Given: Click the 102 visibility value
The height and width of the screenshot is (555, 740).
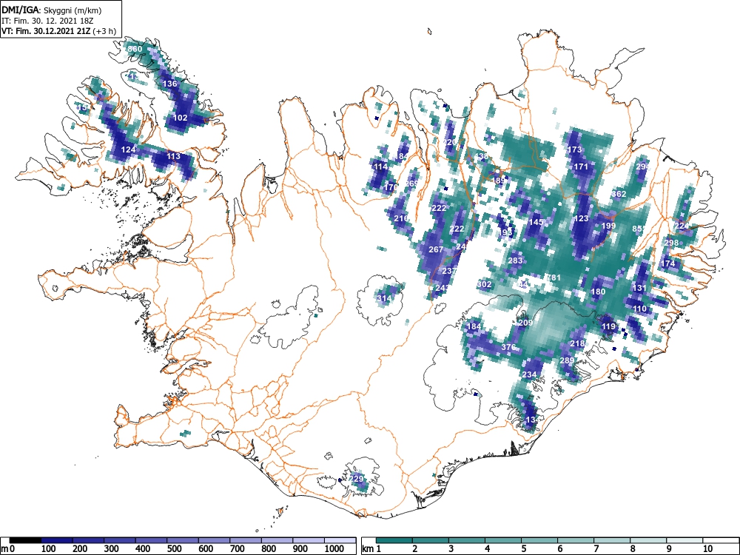Looking at the screenshot, I should pos(181,118).
